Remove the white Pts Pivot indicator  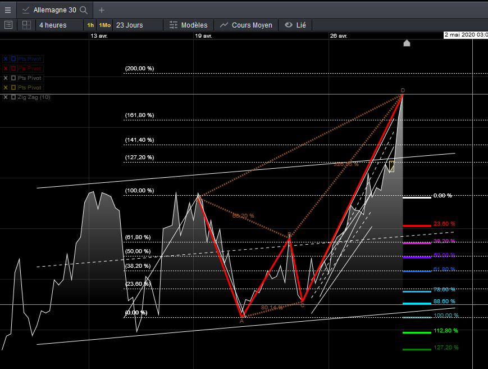coord(6,78)
